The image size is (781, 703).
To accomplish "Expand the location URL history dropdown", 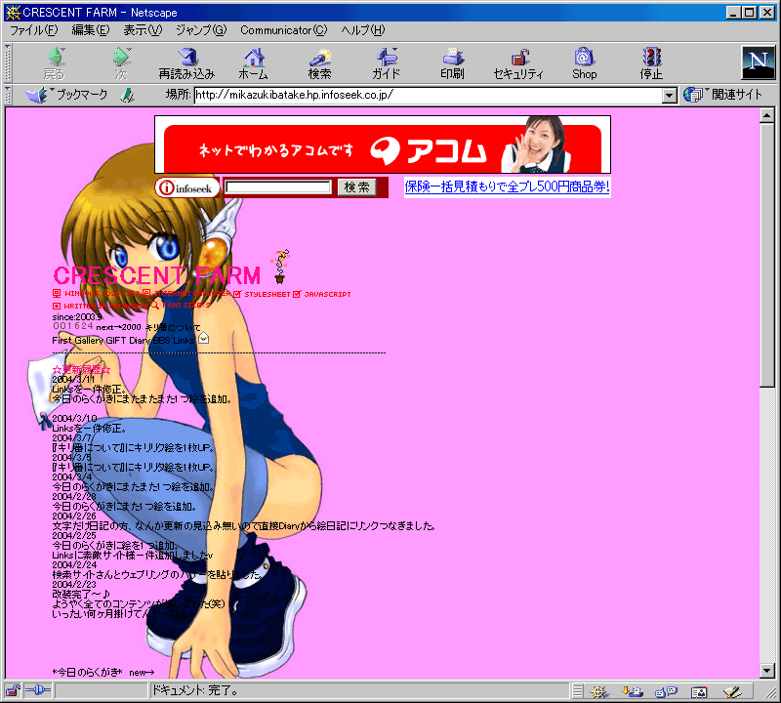I will [670, 95].
